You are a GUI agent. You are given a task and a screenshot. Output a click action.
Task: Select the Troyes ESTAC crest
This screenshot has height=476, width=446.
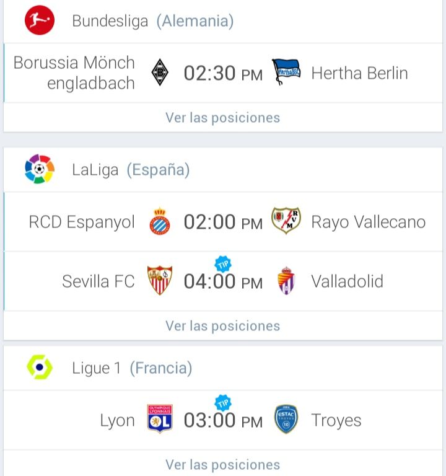pyautogui.click(x=286, y=419)
